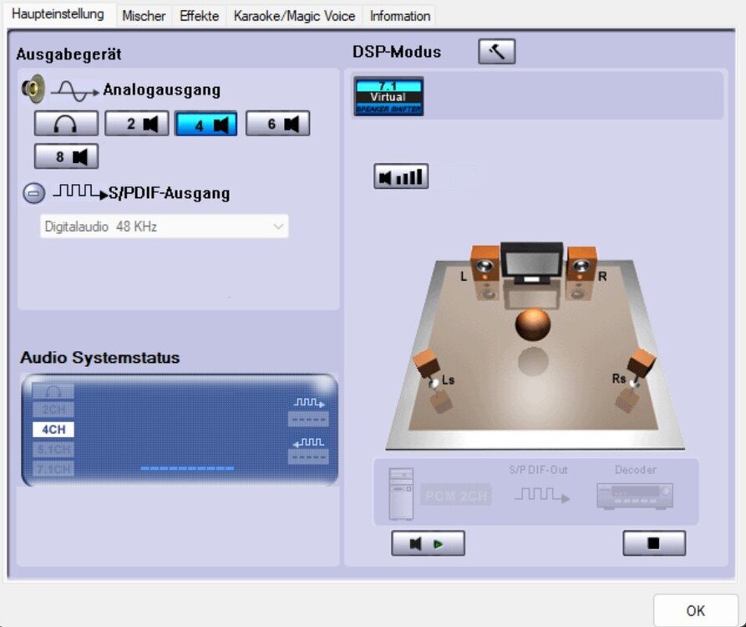This screenshot has height=627, width=746.
Task: Click the S/PDIF in status icon
Action: [x=309, y=443]
